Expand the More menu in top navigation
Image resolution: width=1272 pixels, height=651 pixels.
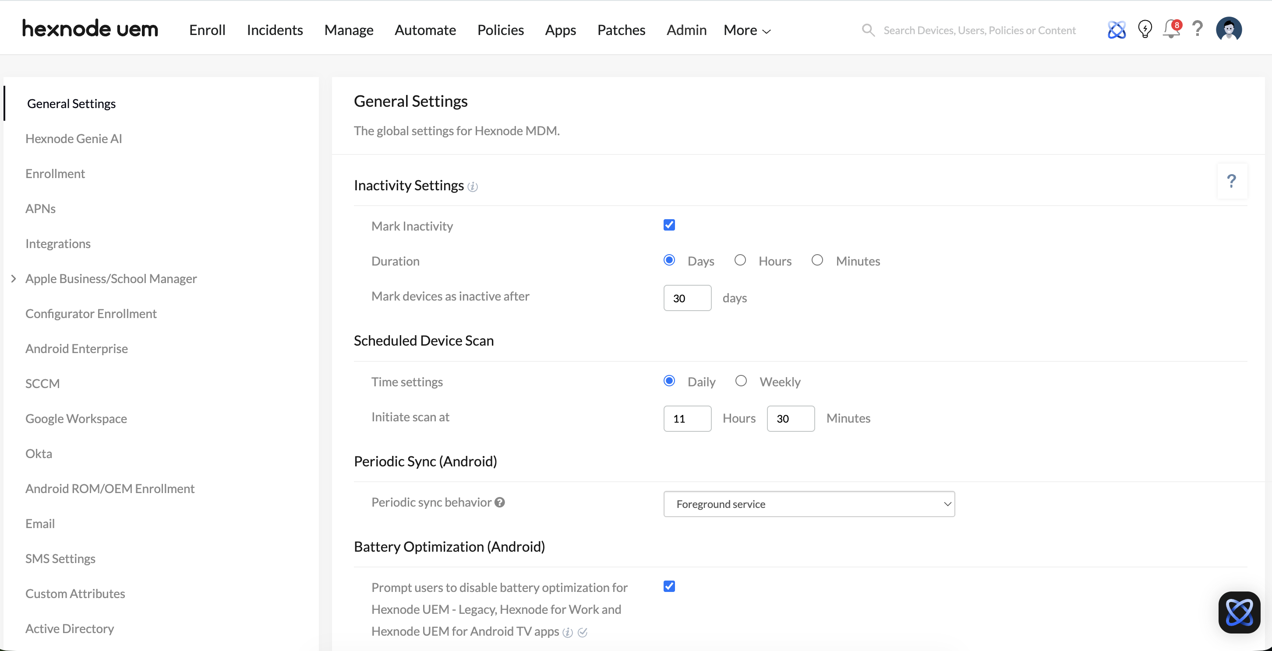point(747,30)
